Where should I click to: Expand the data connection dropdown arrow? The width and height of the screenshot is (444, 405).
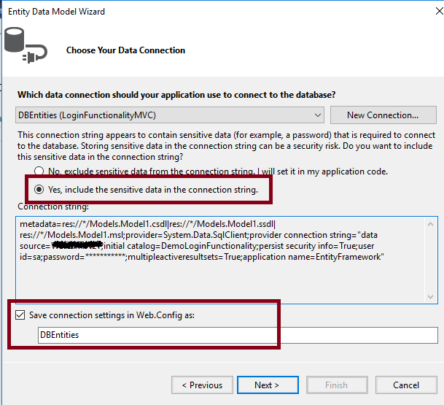click(x=317, y=115)
